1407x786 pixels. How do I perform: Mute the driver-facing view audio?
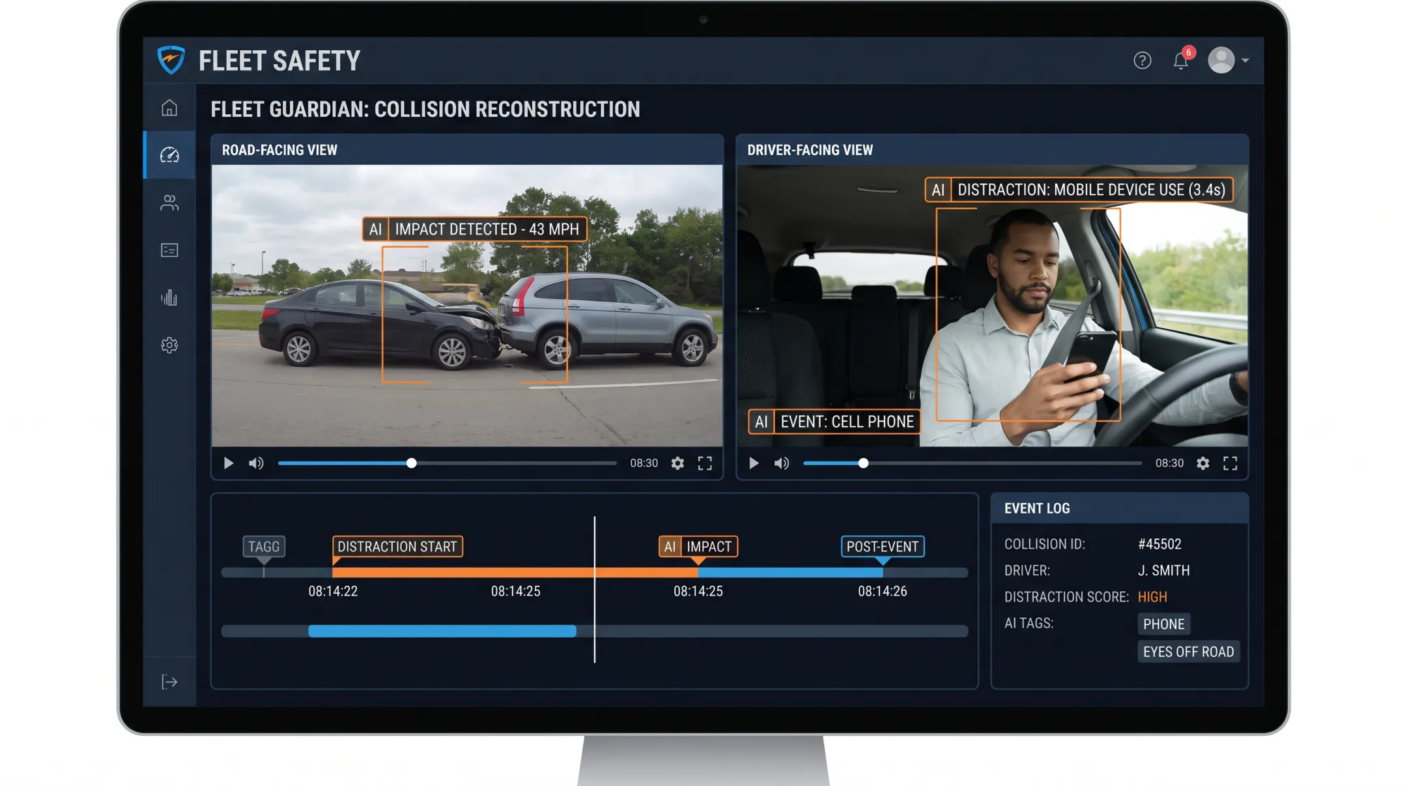782,463
